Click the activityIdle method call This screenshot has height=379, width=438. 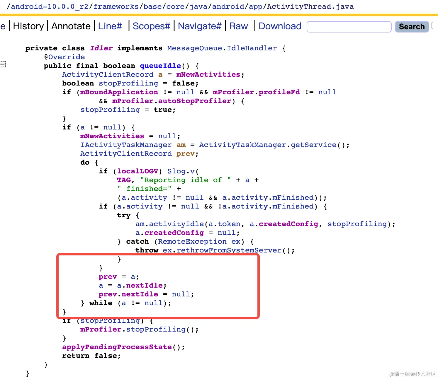click(176, 224)
